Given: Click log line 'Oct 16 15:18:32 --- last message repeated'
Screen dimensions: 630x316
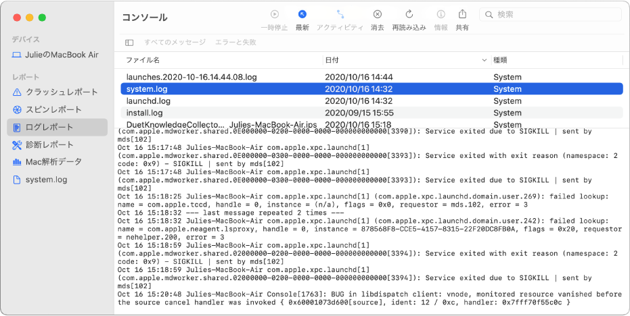Looking at the screenshot, I should coord(231,213).
